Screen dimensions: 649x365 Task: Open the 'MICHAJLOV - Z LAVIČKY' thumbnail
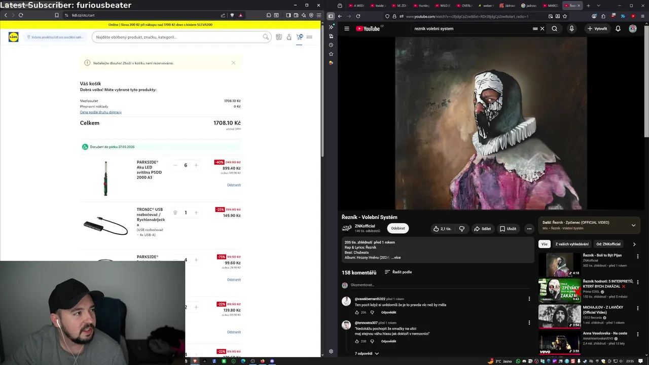coord(560,316)
